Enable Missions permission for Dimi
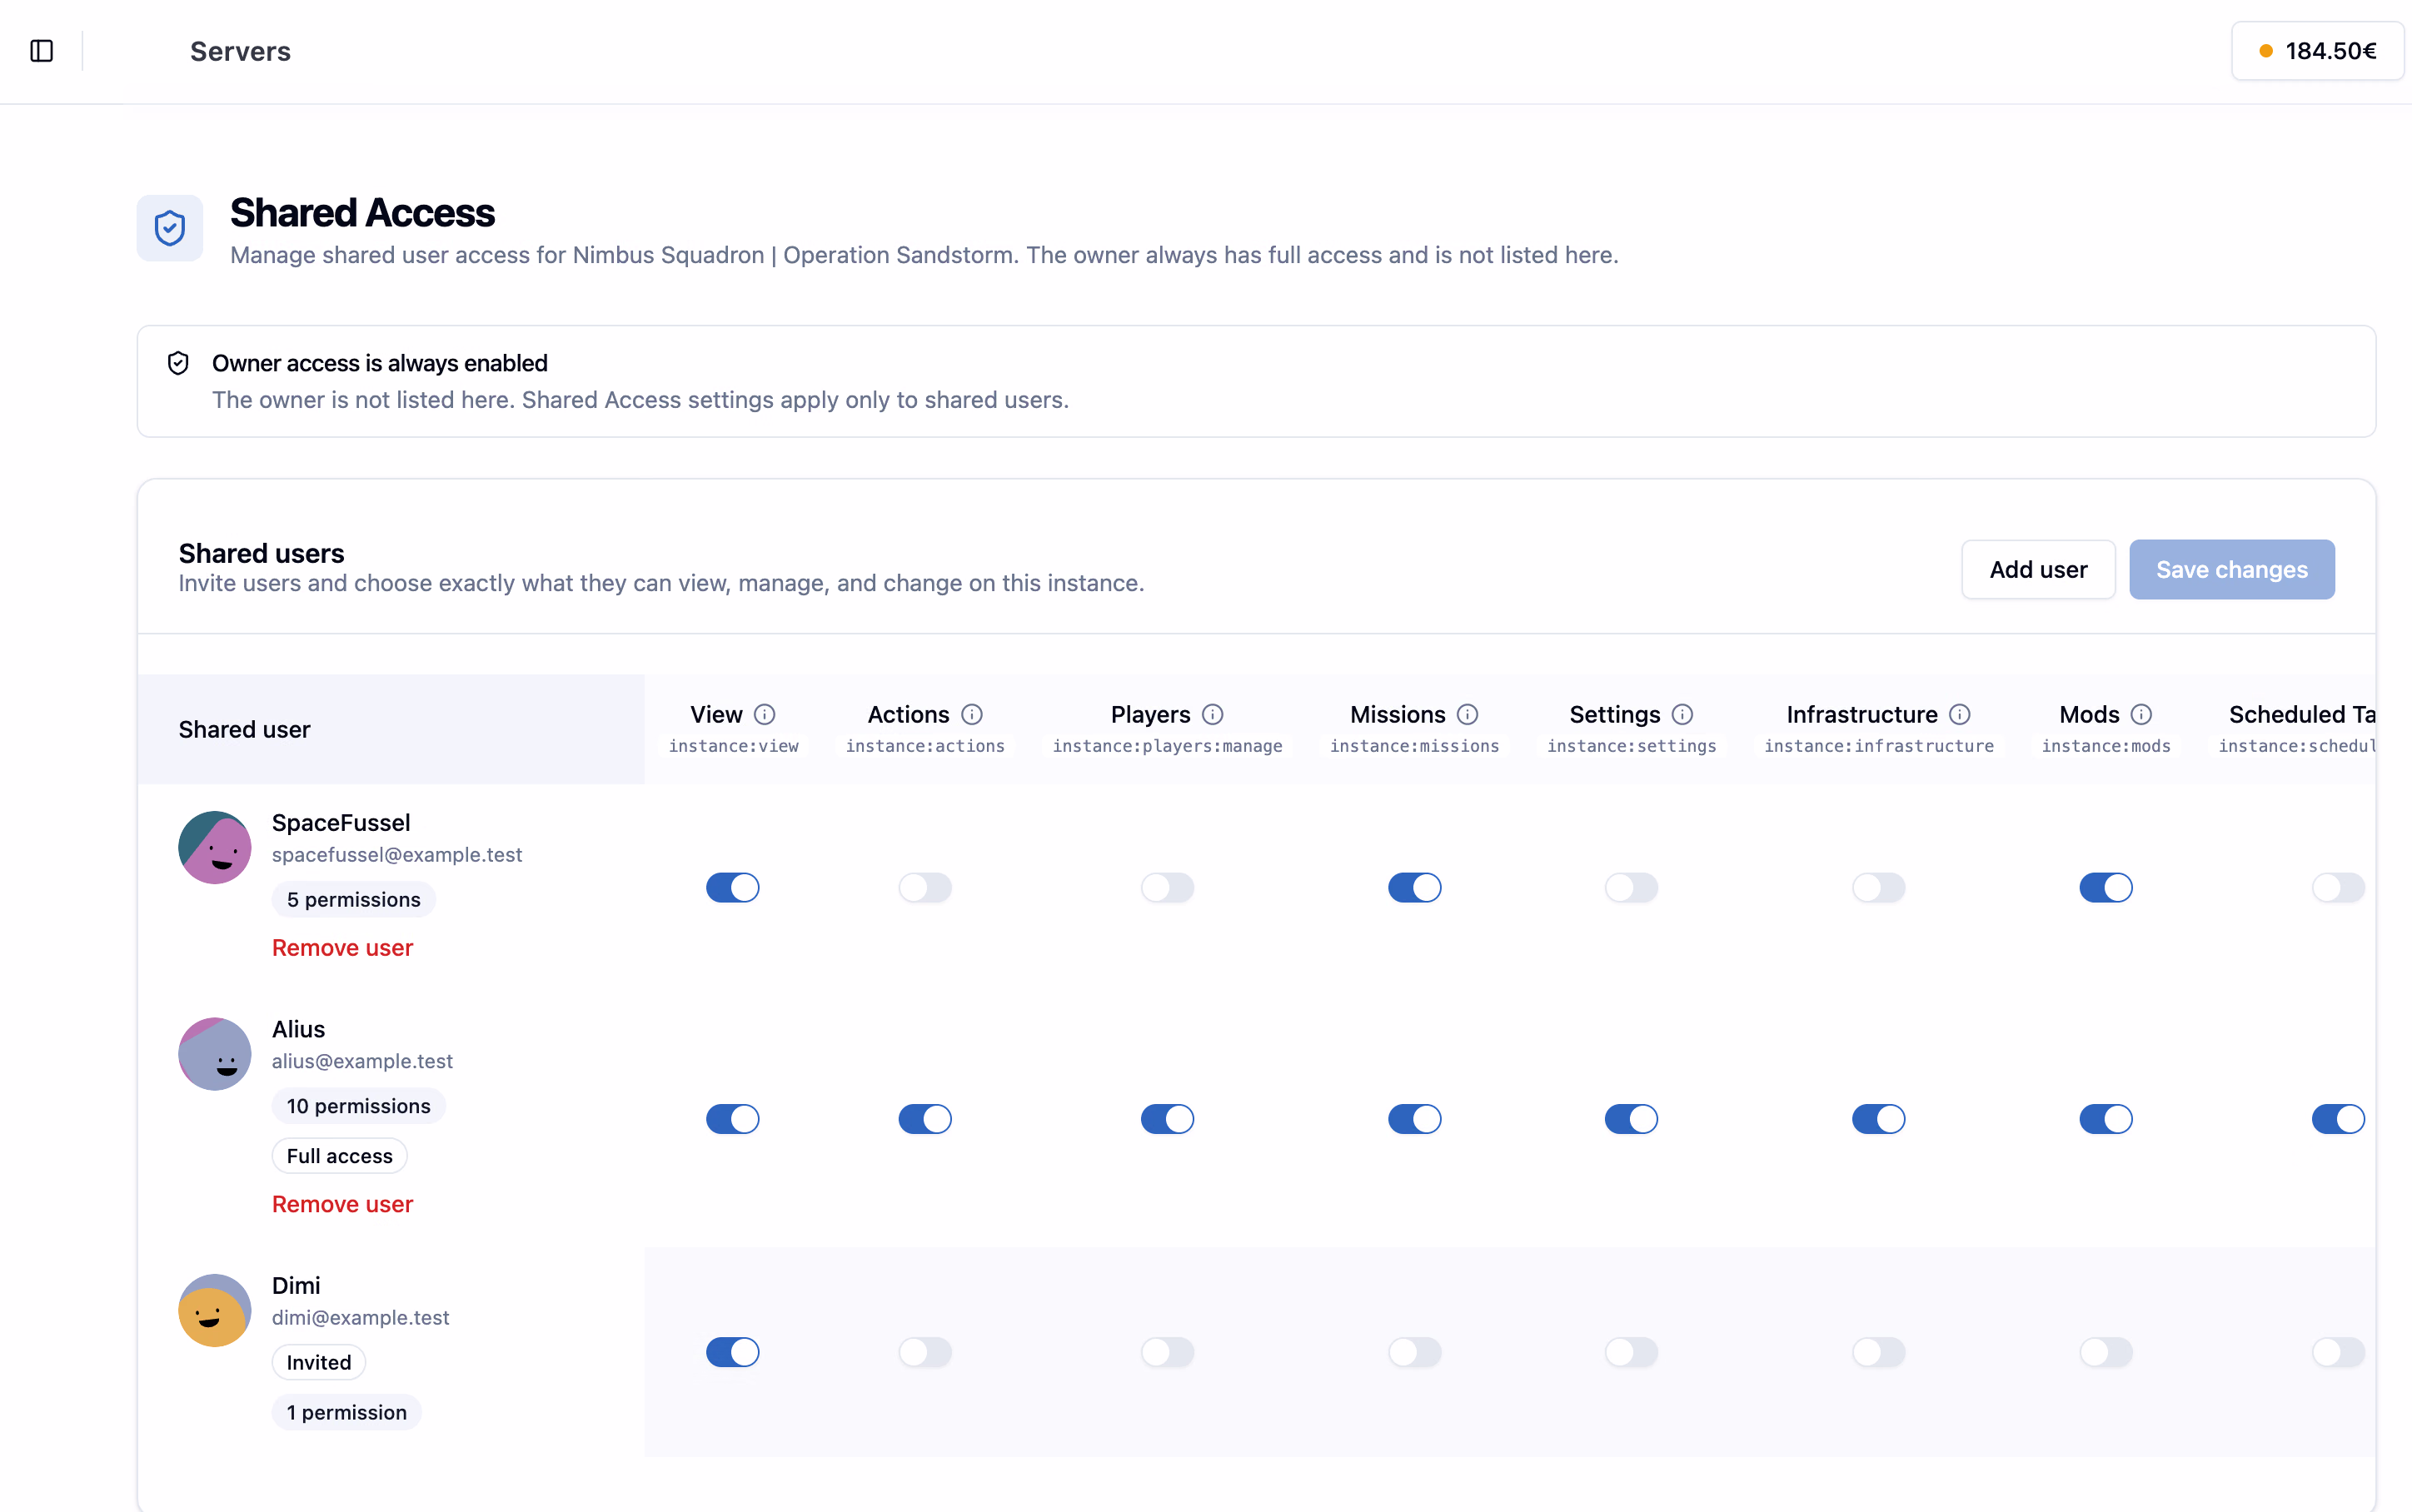Screen dimensions: 2412x1512 click(1415, 1352)
